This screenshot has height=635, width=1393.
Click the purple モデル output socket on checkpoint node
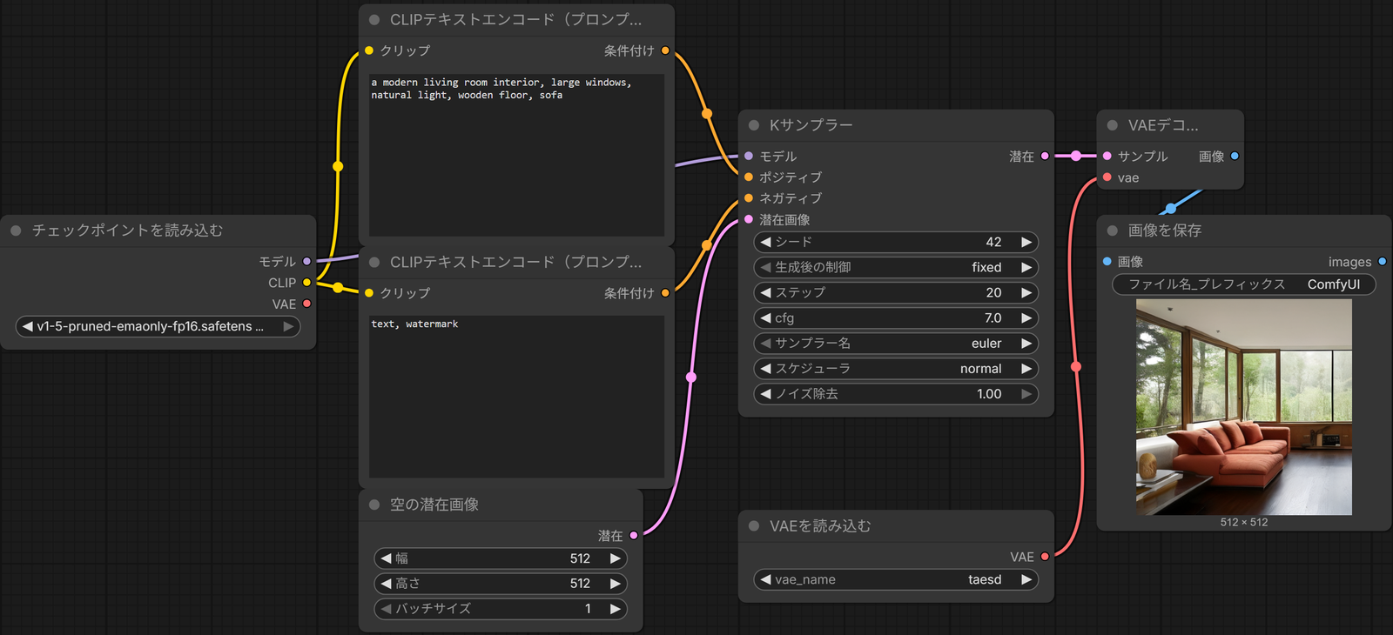click(x=306, y=261)
